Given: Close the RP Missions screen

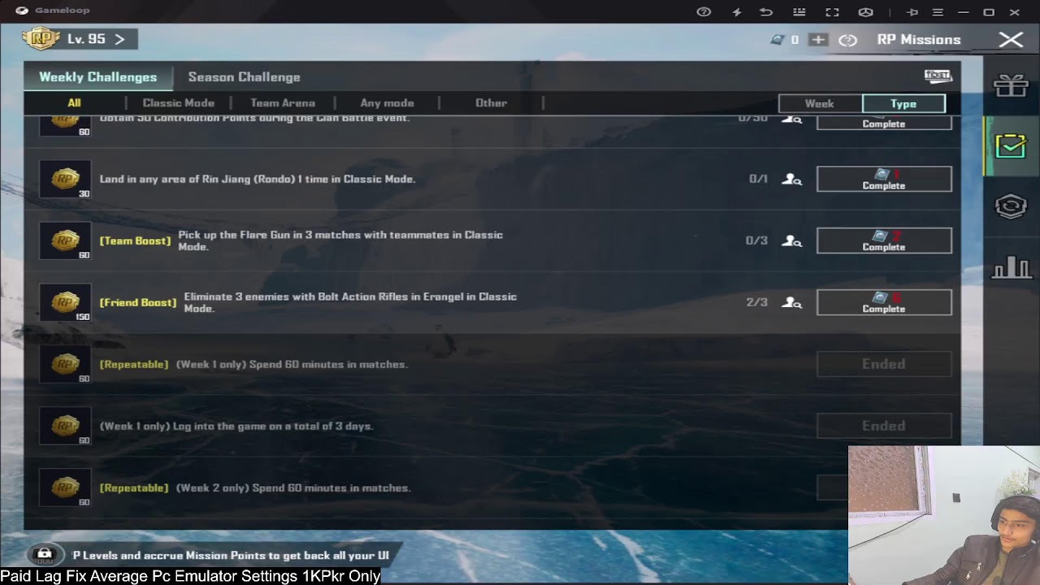Looking at the screenshot, I should (x=1011, y=40).
